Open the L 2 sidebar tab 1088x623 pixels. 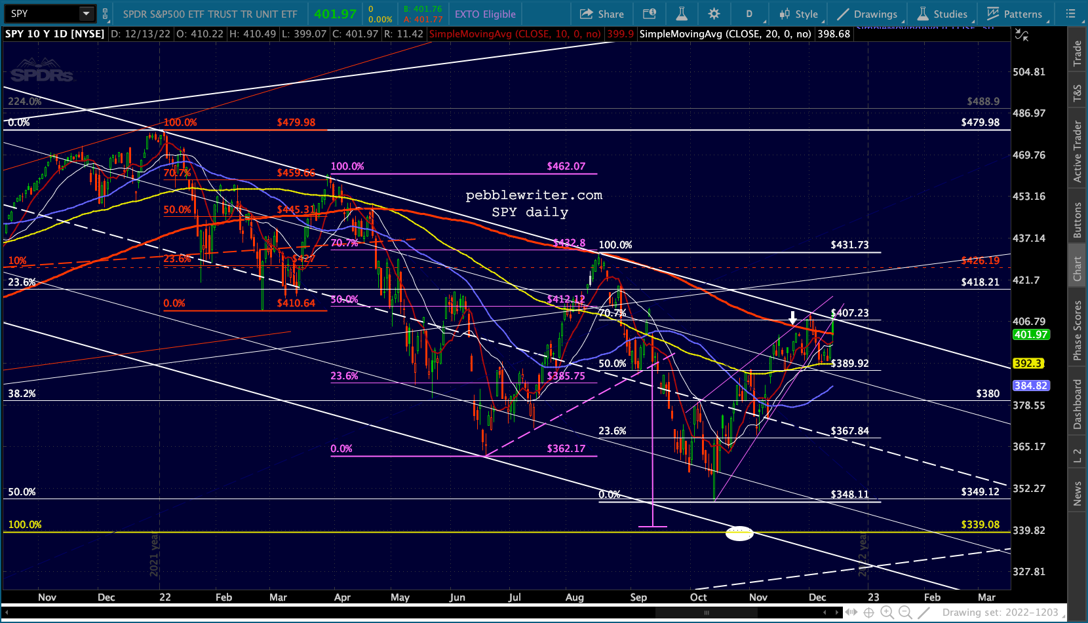pos(1078,456)
